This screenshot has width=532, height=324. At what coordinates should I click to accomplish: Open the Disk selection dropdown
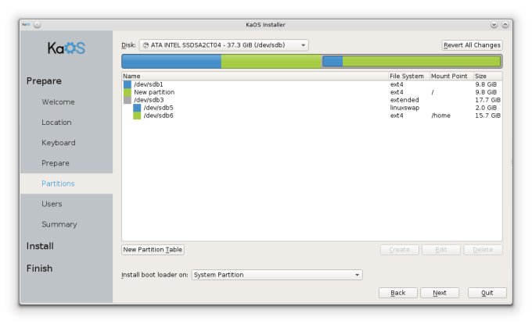click(x=224, y=45)
